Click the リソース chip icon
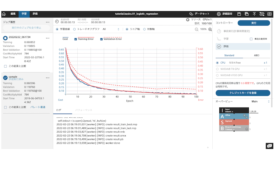 (x=188, y=20)
